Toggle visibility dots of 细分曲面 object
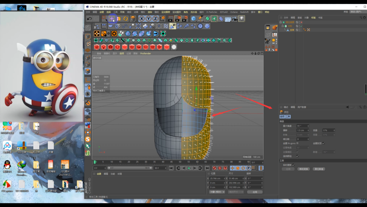 point(299,22)
